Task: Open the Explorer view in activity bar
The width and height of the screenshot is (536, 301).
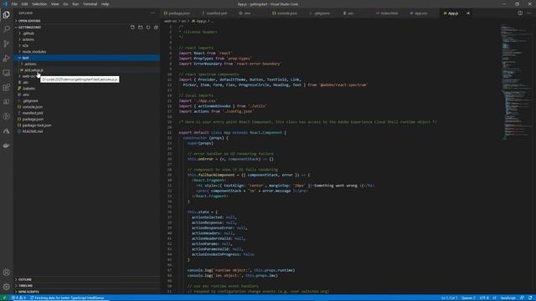Action: (6, 15)
